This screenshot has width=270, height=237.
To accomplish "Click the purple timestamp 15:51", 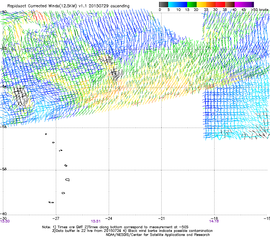I will click(96, 221).
